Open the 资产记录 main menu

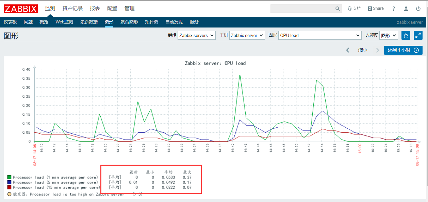pos(72,8)
